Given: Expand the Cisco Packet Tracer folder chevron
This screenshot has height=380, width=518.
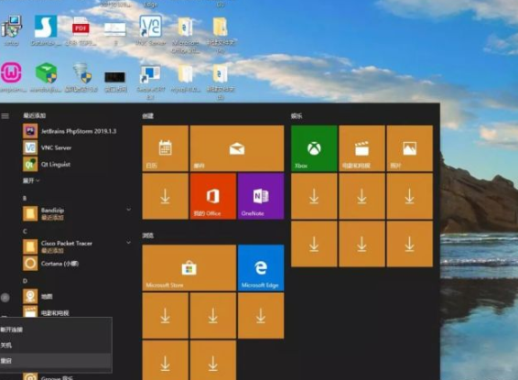Looking at the screenshot, I should pos(128,243).
